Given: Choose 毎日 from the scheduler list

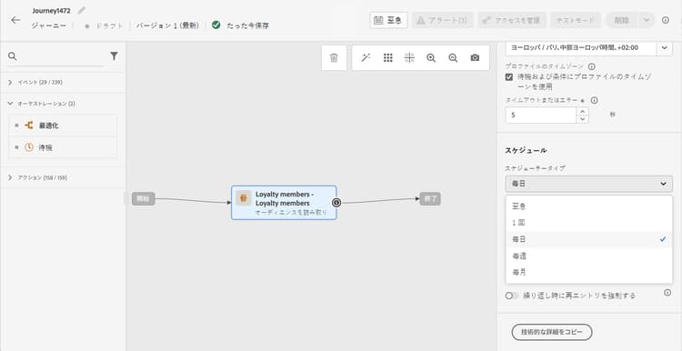Looking at the screenshot, I should 589,239.
